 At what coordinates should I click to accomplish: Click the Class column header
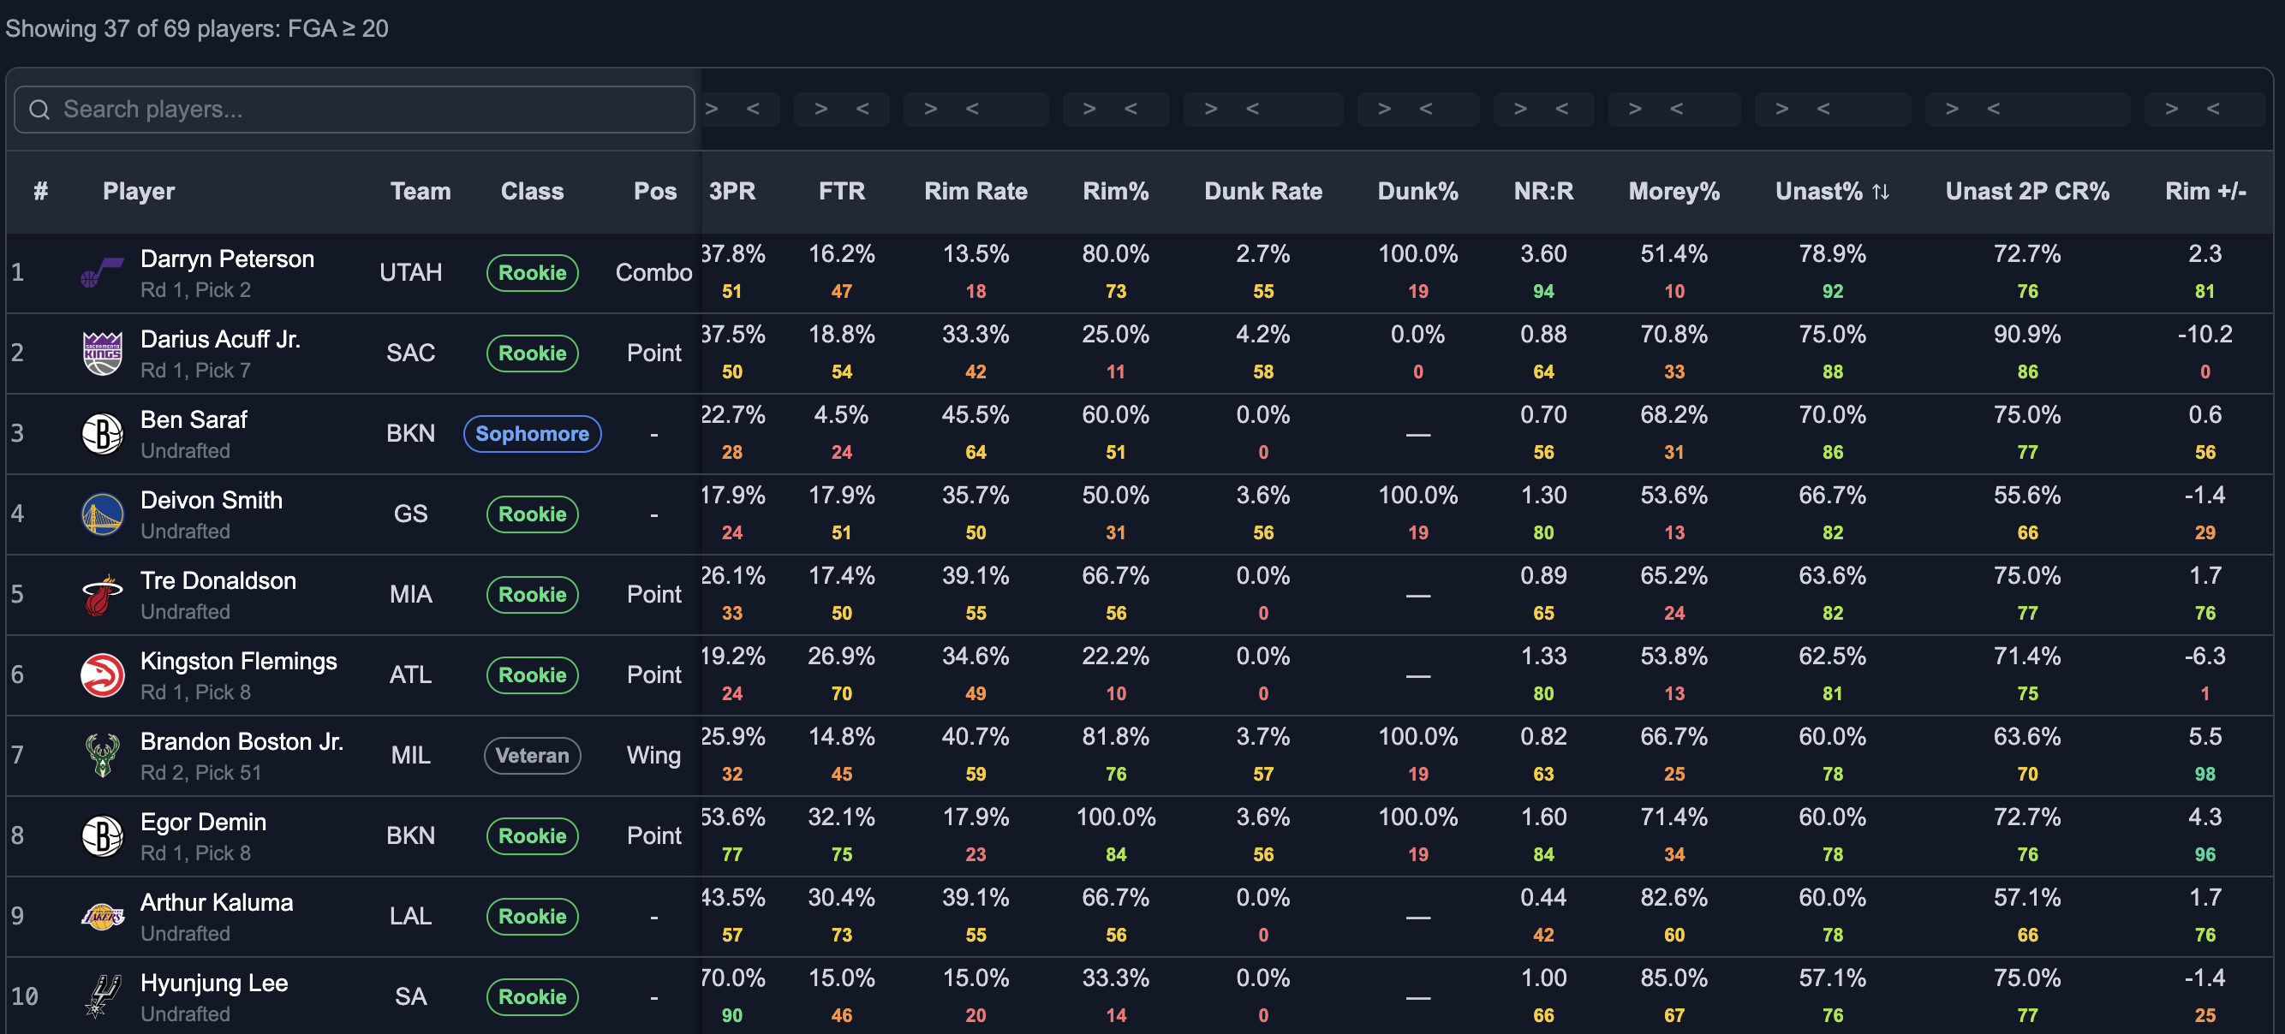(532, 192)
